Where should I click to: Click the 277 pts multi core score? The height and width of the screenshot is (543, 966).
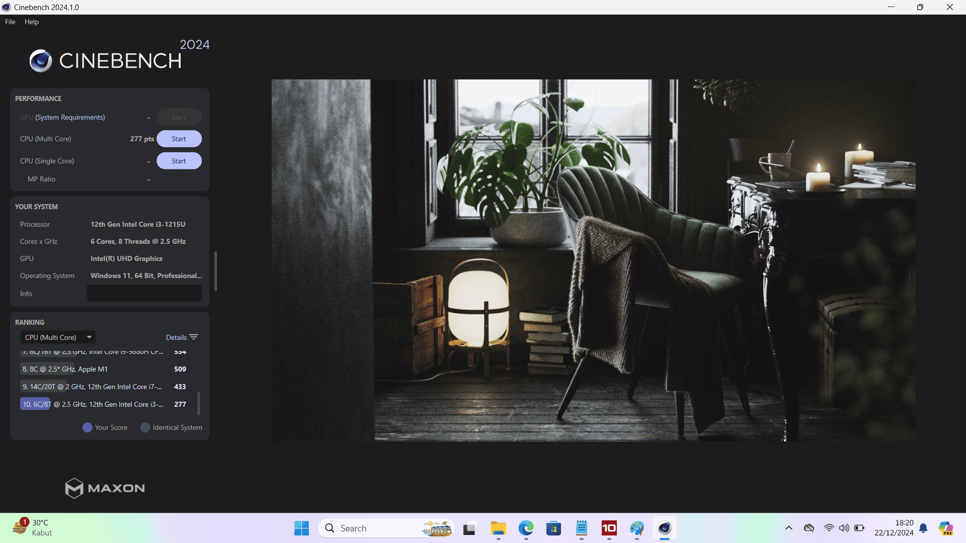tap(142, 139)
